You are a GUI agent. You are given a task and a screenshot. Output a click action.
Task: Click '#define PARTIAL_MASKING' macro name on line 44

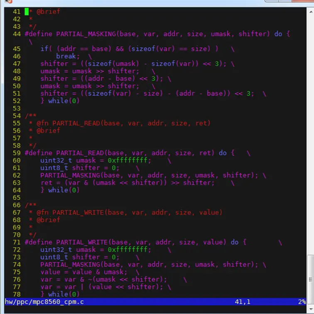[x=70, y=34]
